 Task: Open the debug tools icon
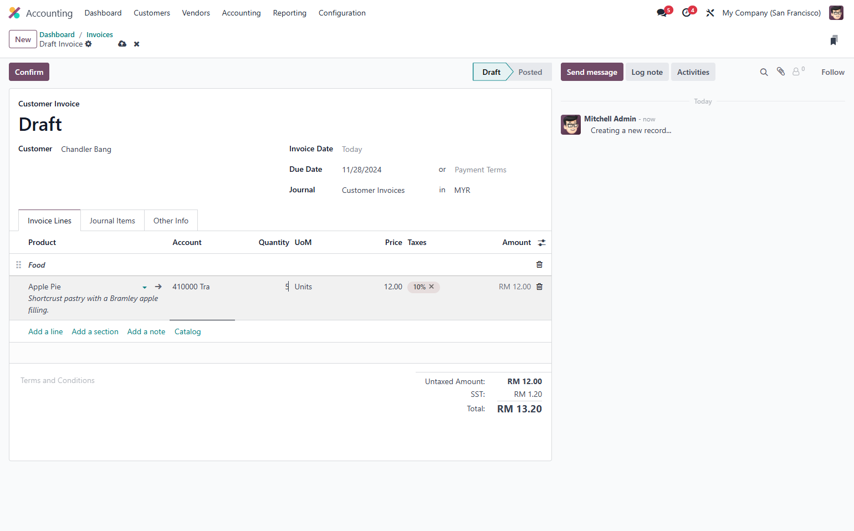710,13
